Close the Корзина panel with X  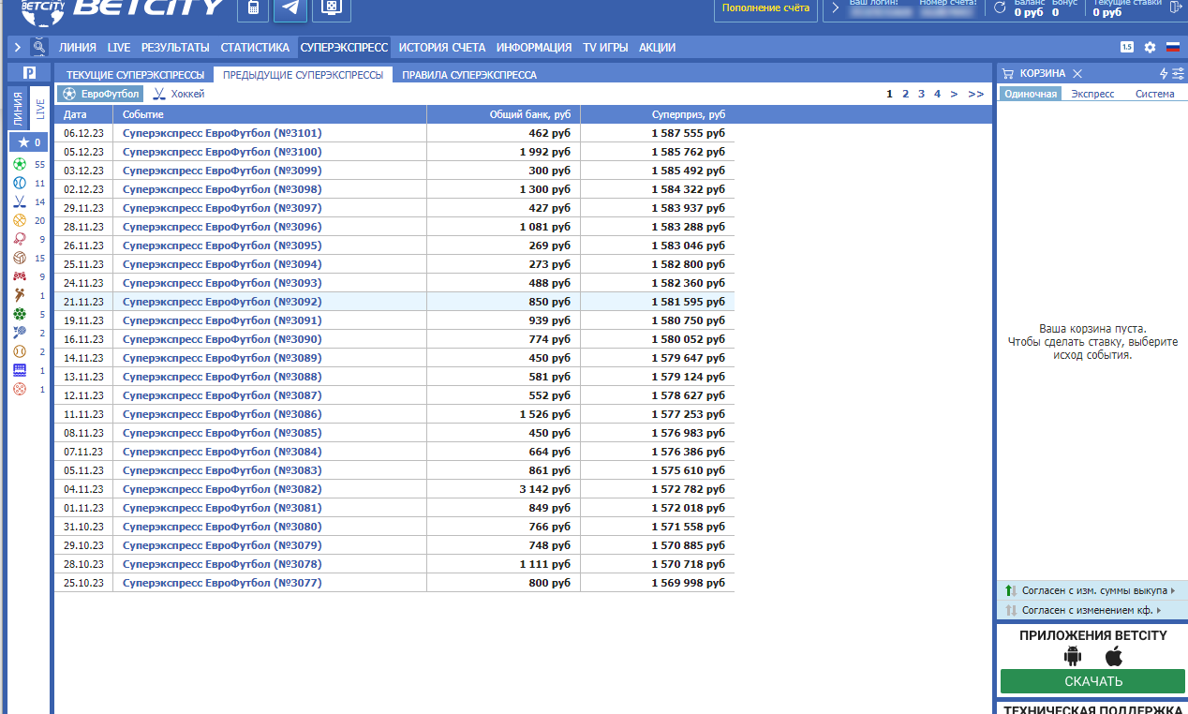(1077, 73)
